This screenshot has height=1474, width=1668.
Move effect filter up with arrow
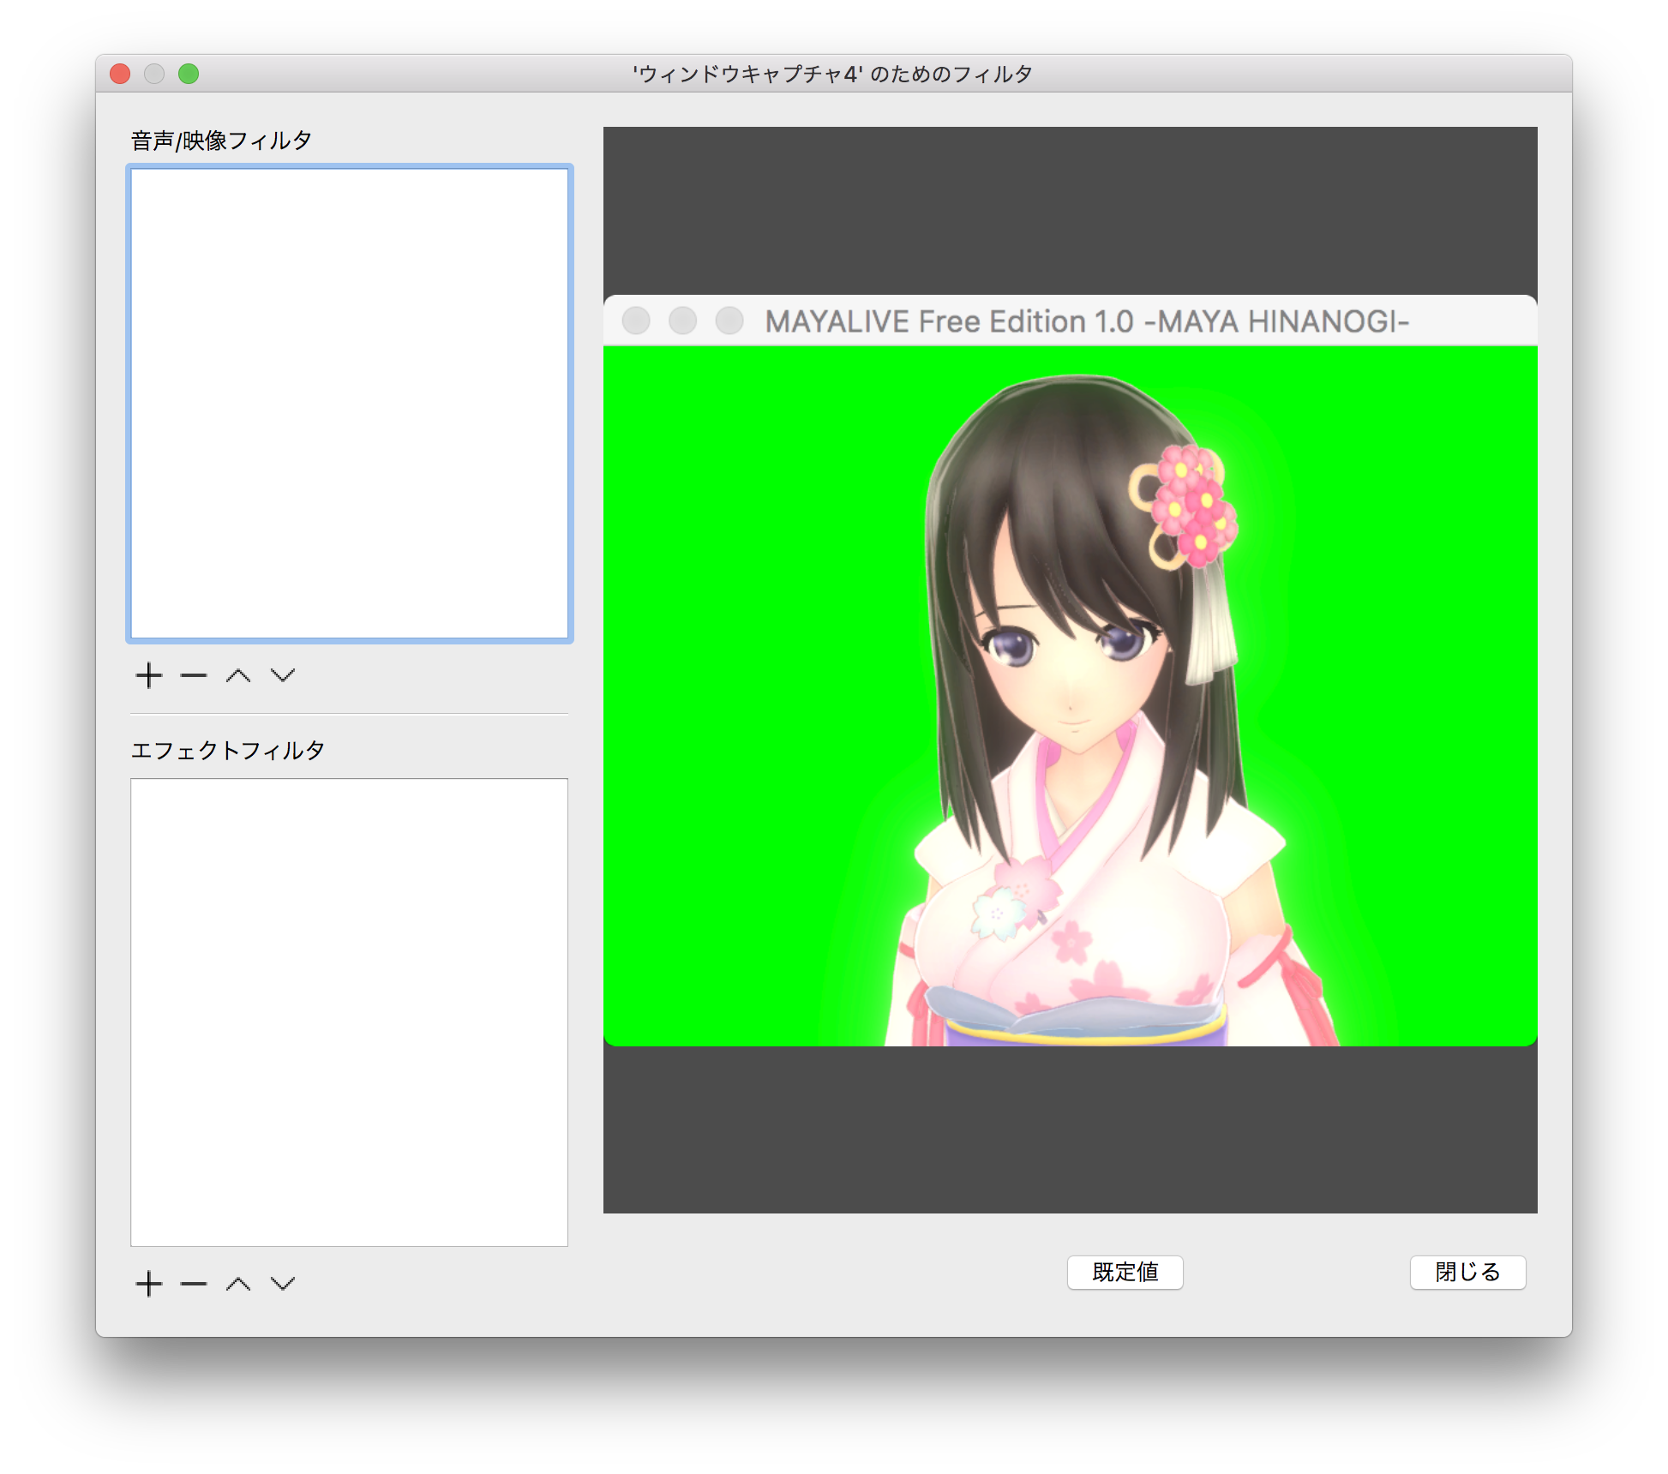238,1283
